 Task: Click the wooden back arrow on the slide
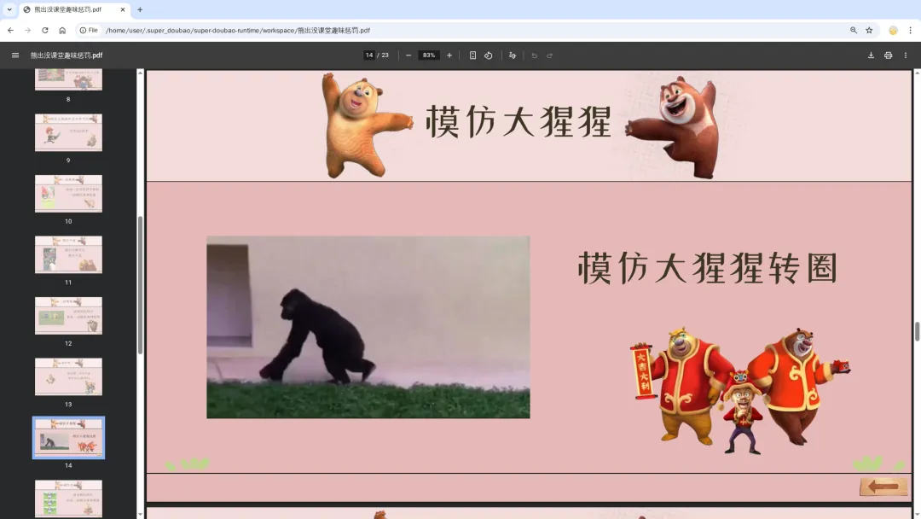[883, 487]
